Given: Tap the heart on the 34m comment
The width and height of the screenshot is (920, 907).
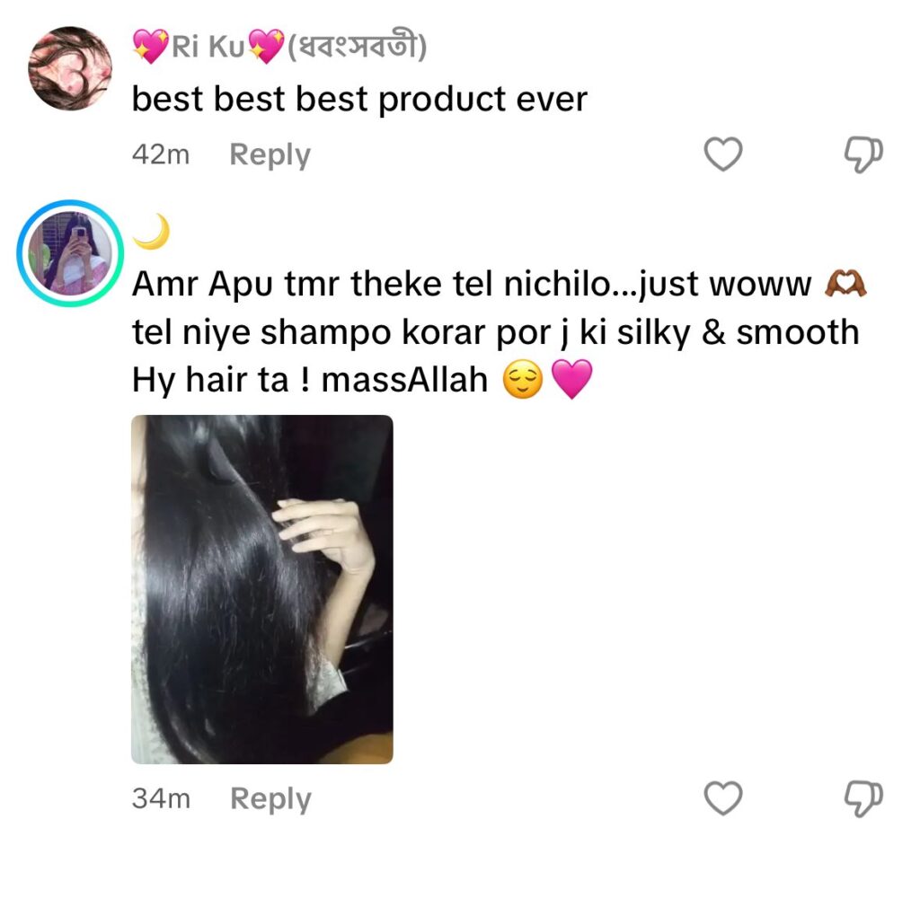Looking at the screenshot, I should click(723, 798).
